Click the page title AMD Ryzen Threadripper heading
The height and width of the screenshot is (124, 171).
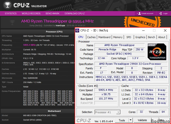click(57, 21)
